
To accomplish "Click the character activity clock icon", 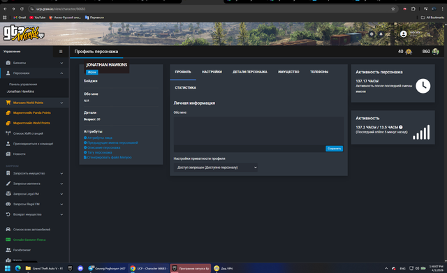I will [x=423, y=86].
